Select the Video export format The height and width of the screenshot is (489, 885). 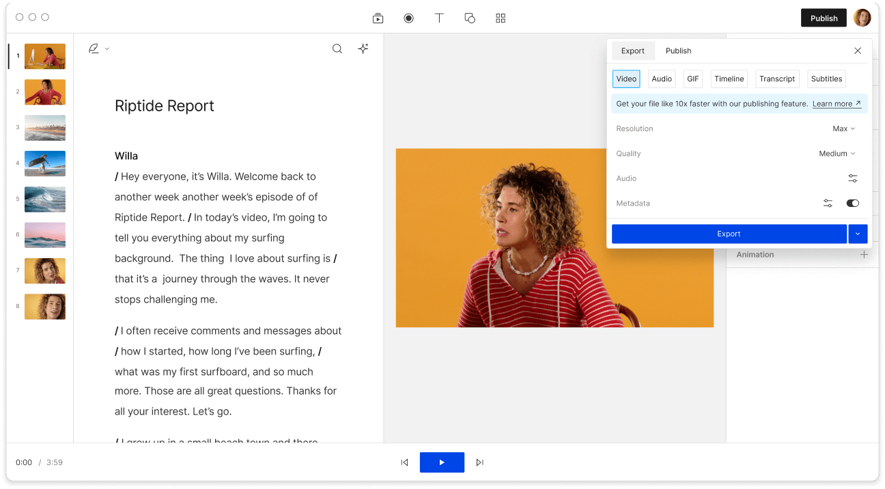click(x=626, y=79)
